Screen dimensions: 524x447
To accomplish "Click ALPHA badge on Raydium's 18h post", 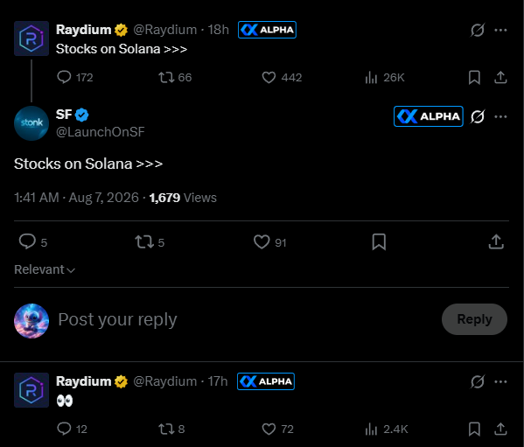I will coord(267,30).
